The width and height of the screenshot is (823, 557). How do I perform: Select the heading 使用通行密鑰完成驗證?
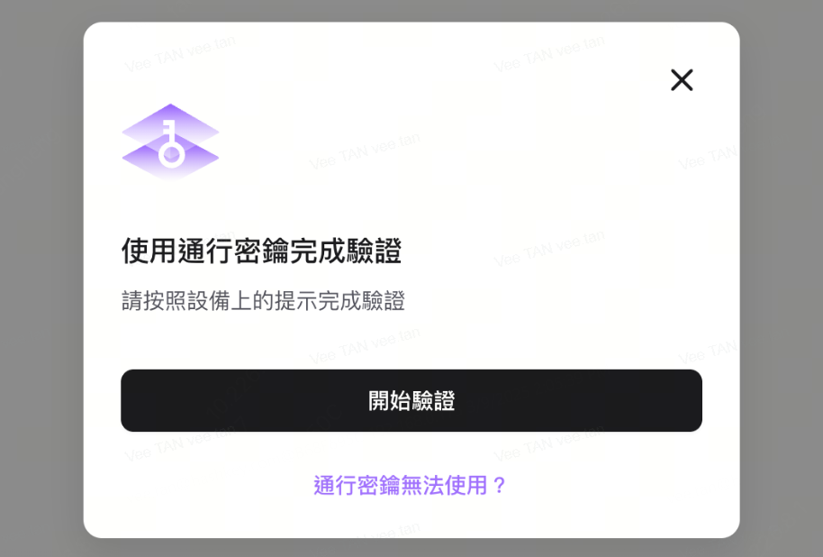click(x=261, y=251)
